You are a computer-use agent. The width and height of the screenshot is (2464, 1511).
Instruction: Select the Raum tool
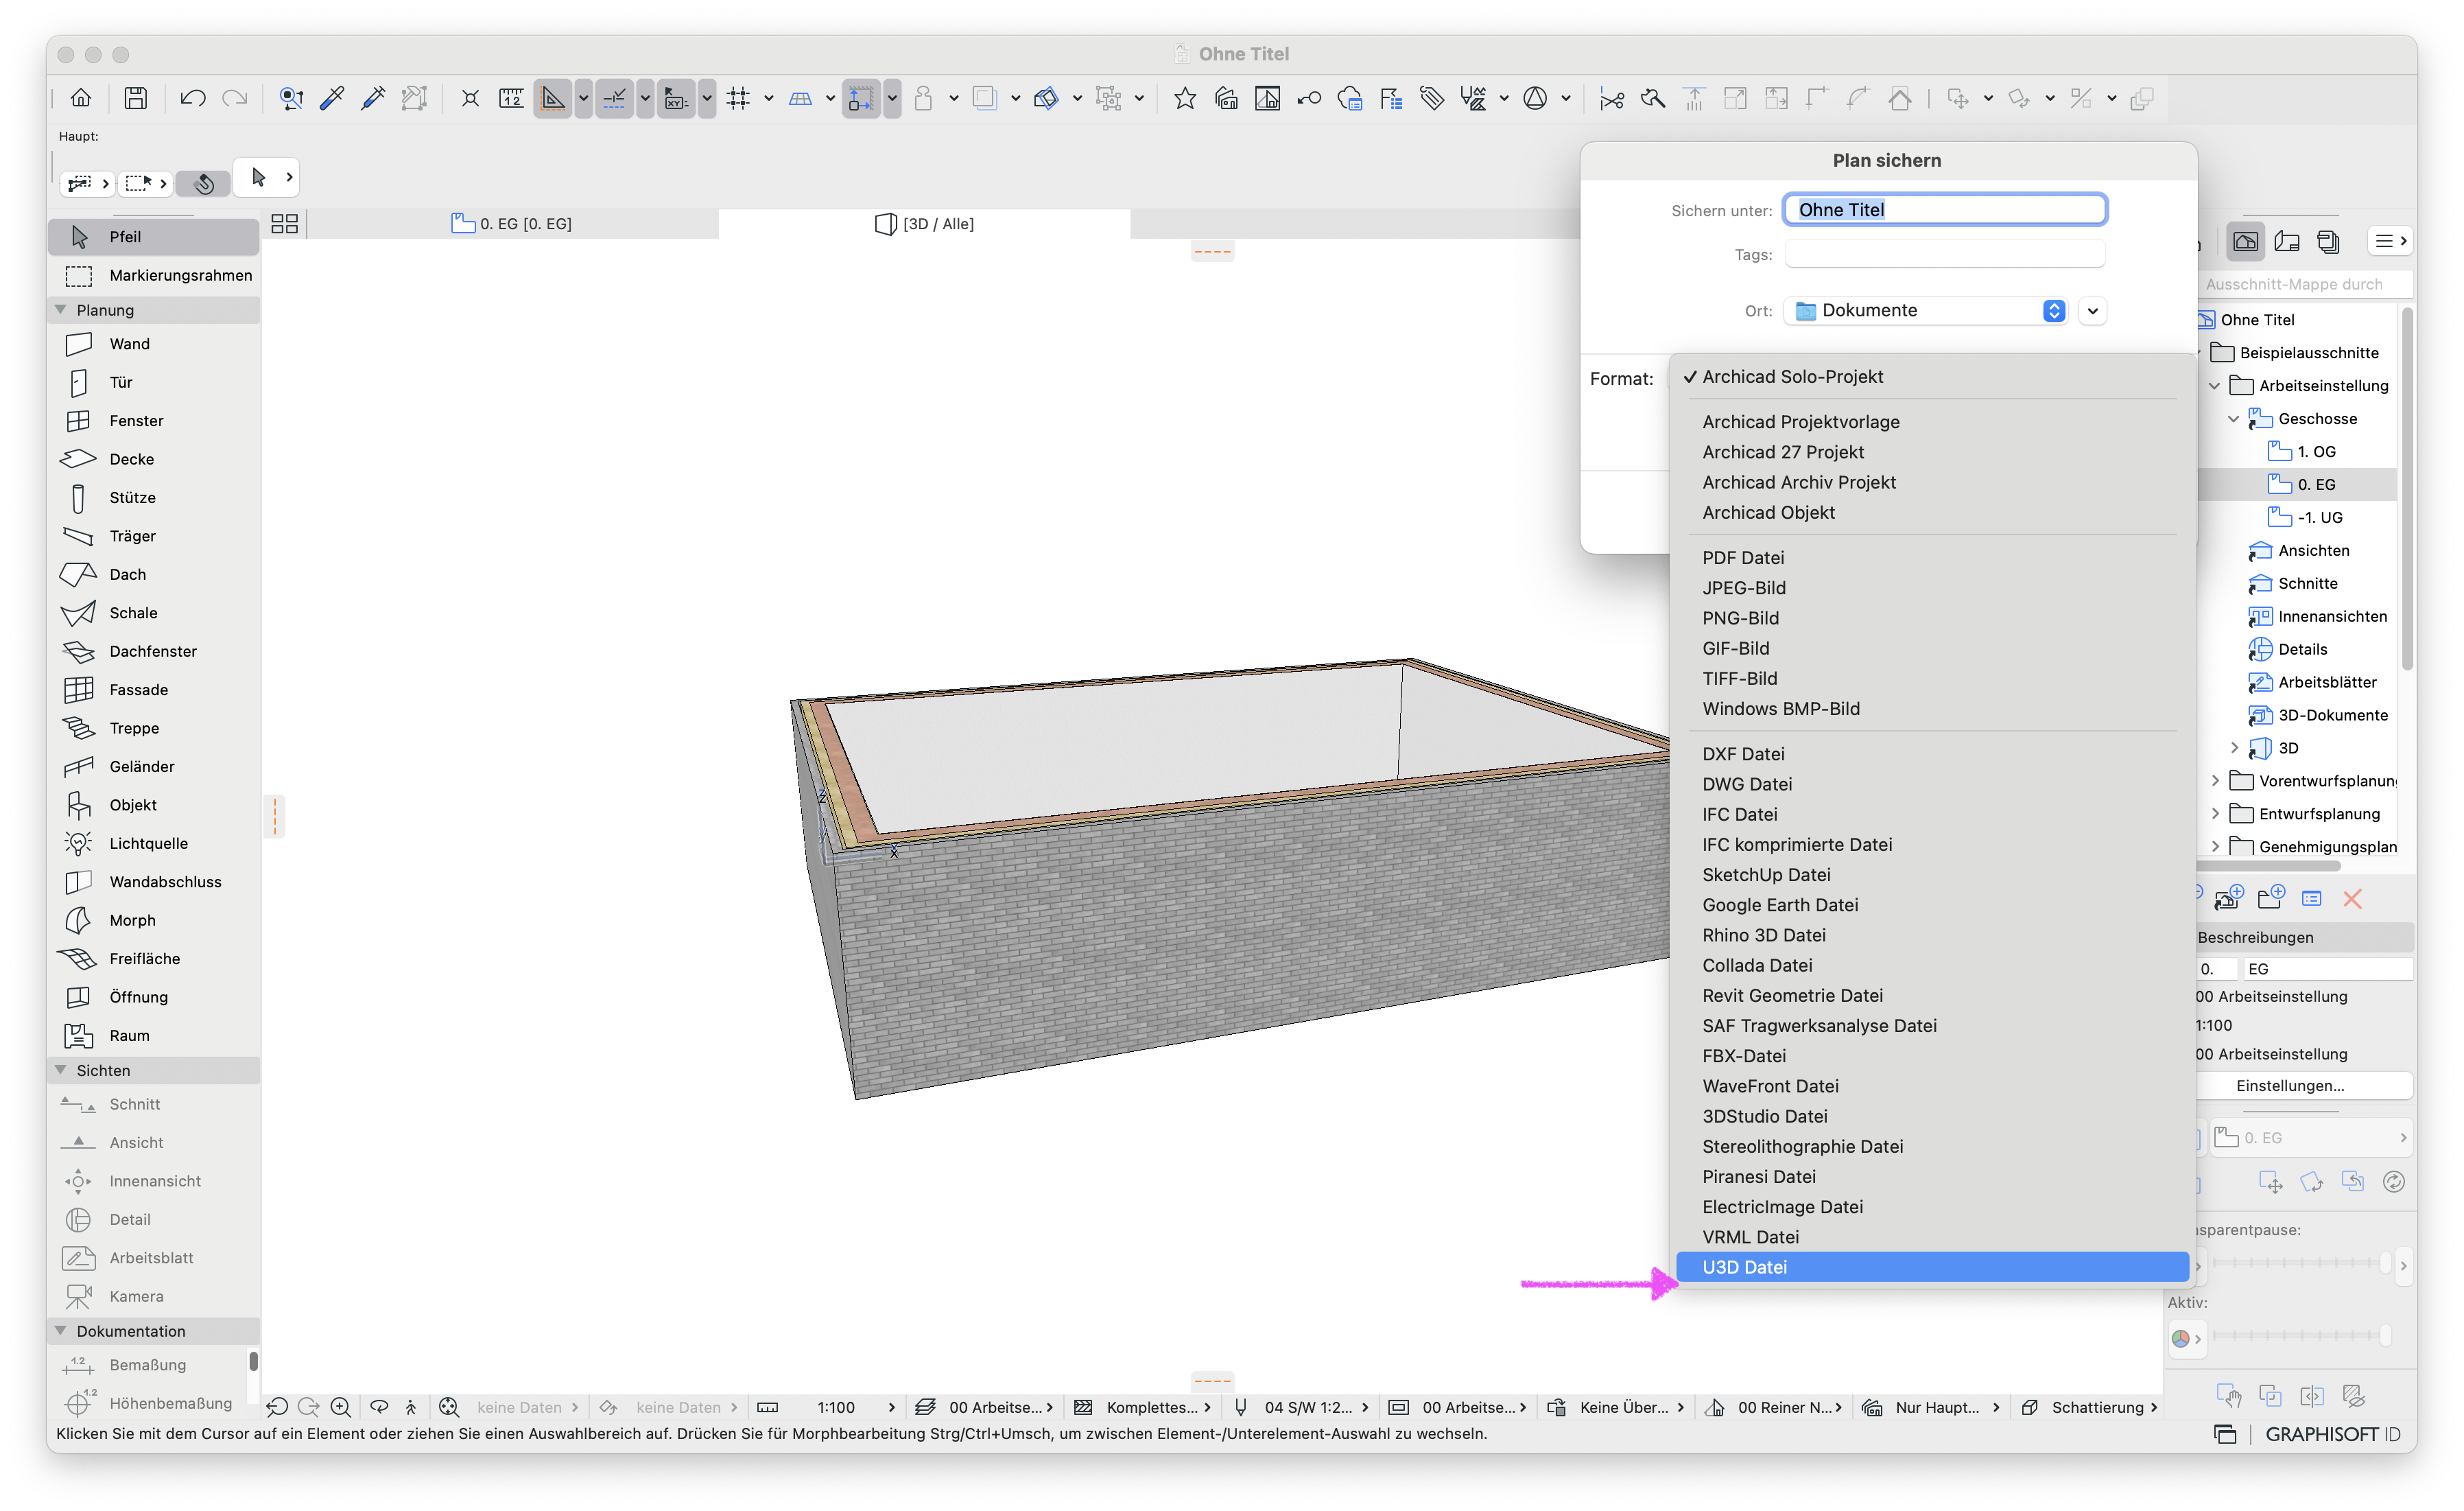click(x=154, y=1036)
